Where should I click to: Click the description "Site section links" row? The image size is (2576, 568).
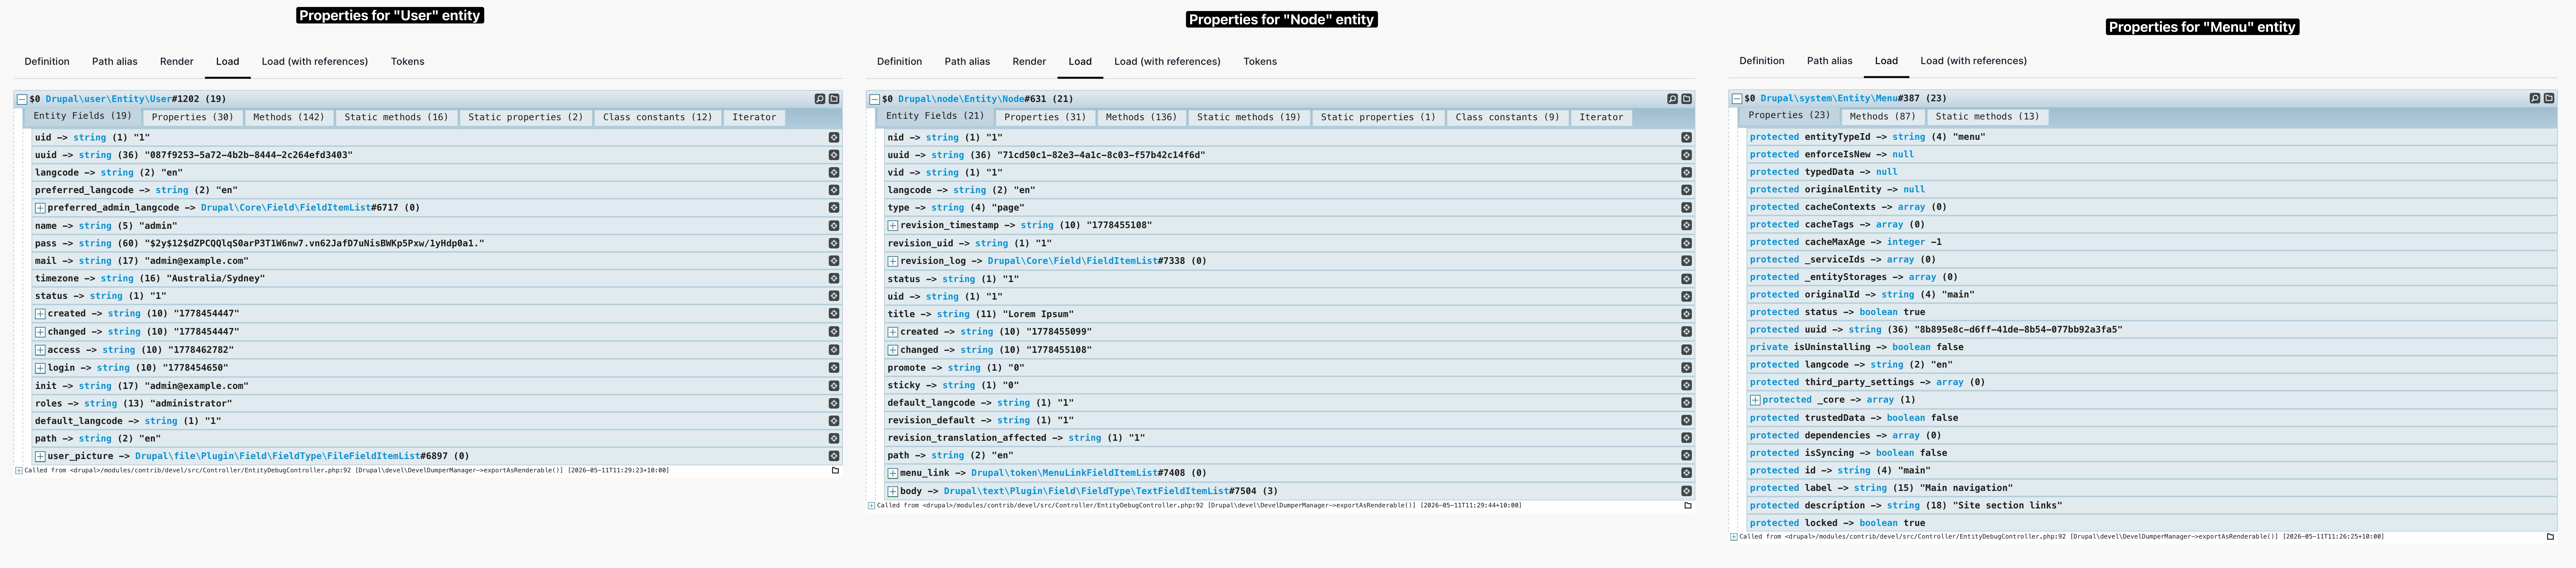2152,506
